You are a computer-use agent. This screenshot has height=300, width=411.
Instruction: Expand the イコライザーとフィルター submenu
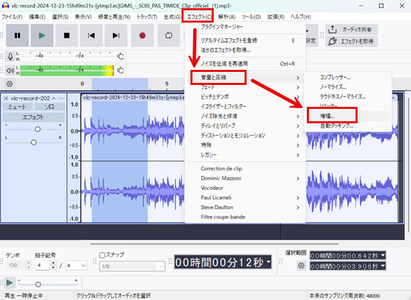point(245,106)
